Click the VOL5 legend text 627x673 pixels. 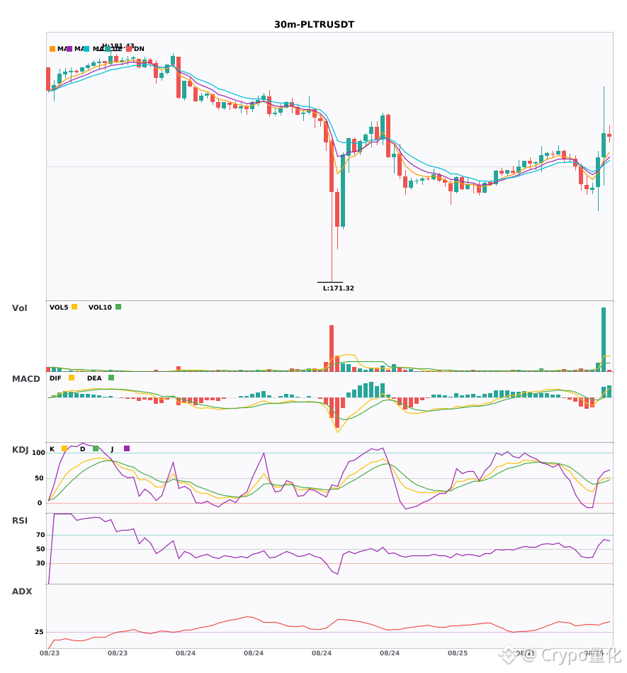[59, 307]
